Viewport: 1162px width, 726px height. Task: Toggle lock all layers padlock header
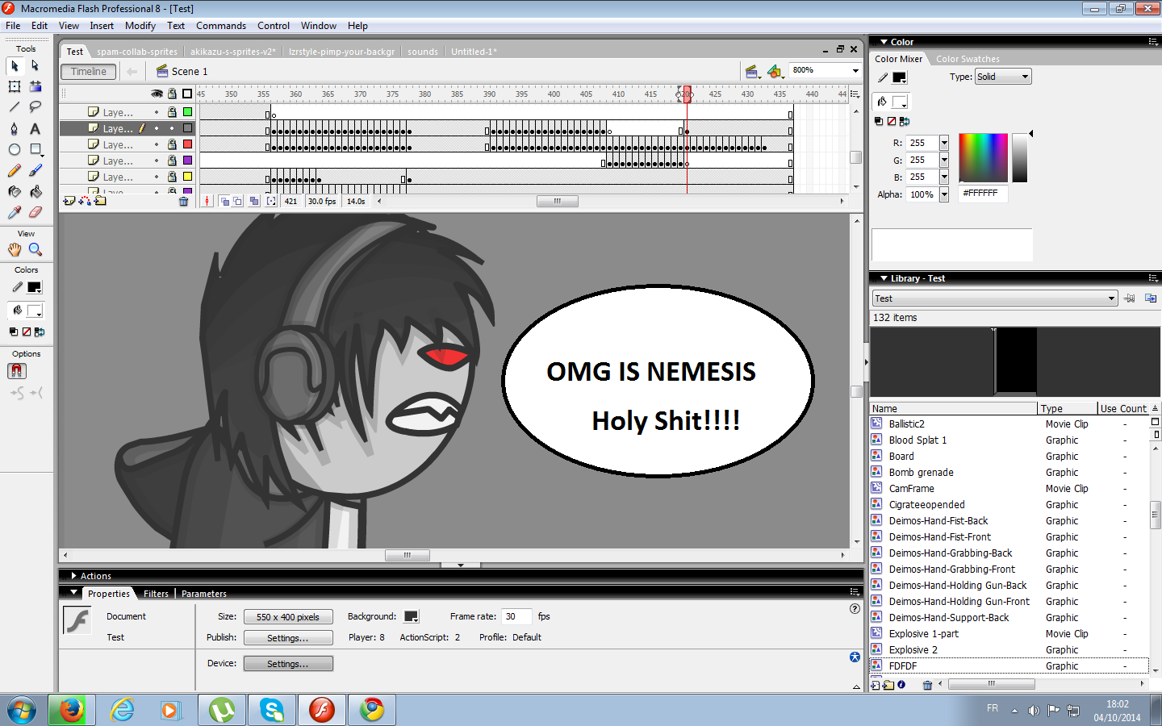click(172, 94)
